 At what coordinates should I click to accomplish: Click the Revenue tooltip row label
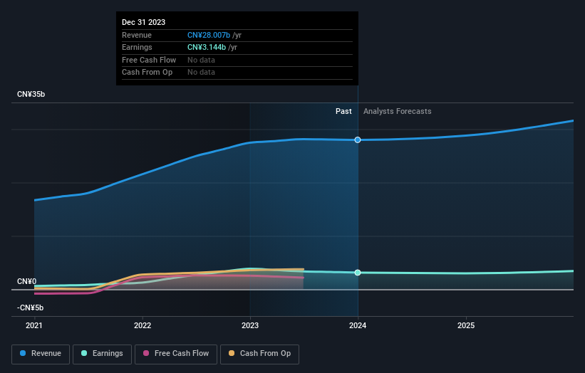[x=137, y=35]
